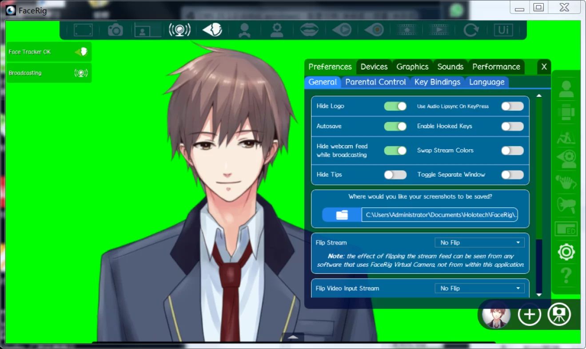Enable the Toggle Separate Window switch
Image resolution: width=586 pixels, height=349 pixels.
click(513, 174)
